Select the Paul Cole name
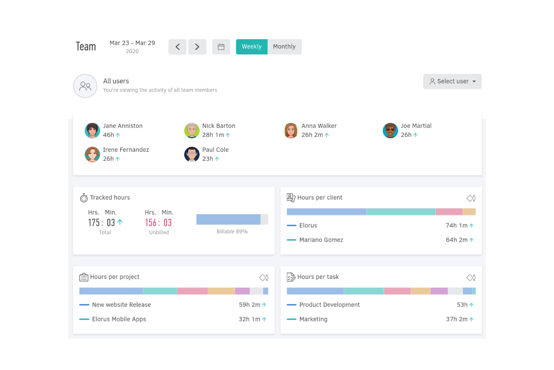Screen dimensions: 554x370 click(x=215, y=150)
